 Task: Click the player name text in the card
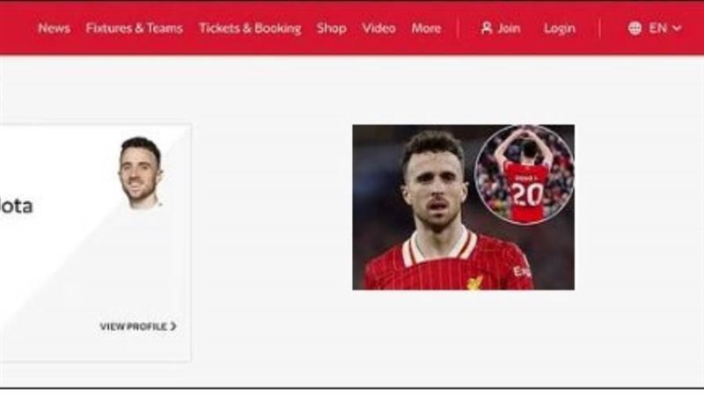pyautogui.click(x=16, y=206)
